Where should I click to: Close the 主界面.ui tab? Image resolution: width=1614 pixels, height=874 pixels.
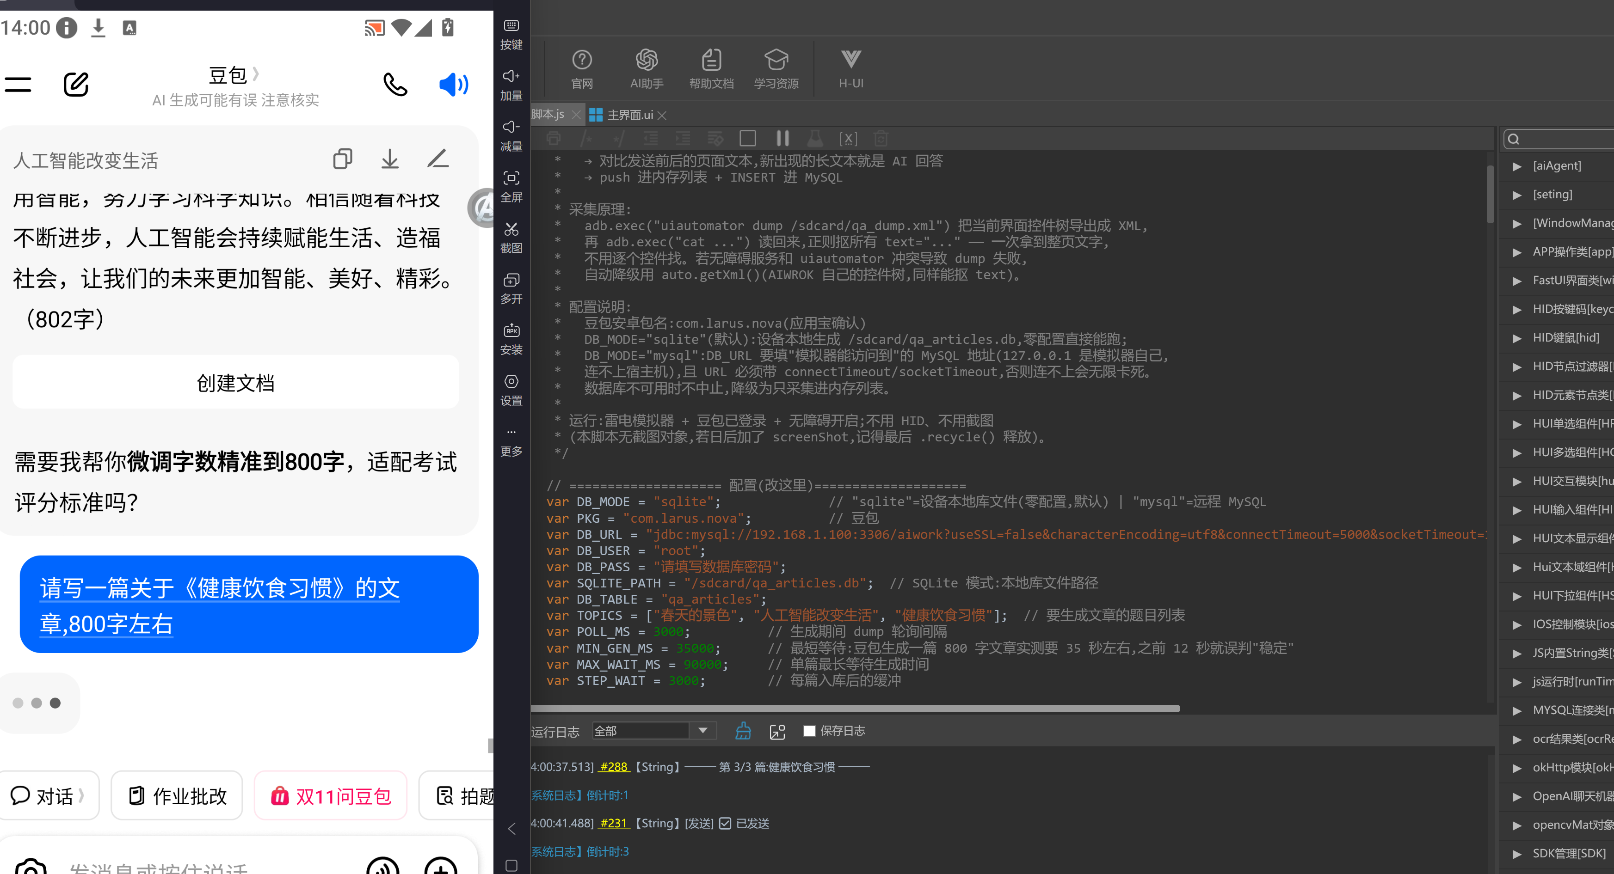point(662,115)
